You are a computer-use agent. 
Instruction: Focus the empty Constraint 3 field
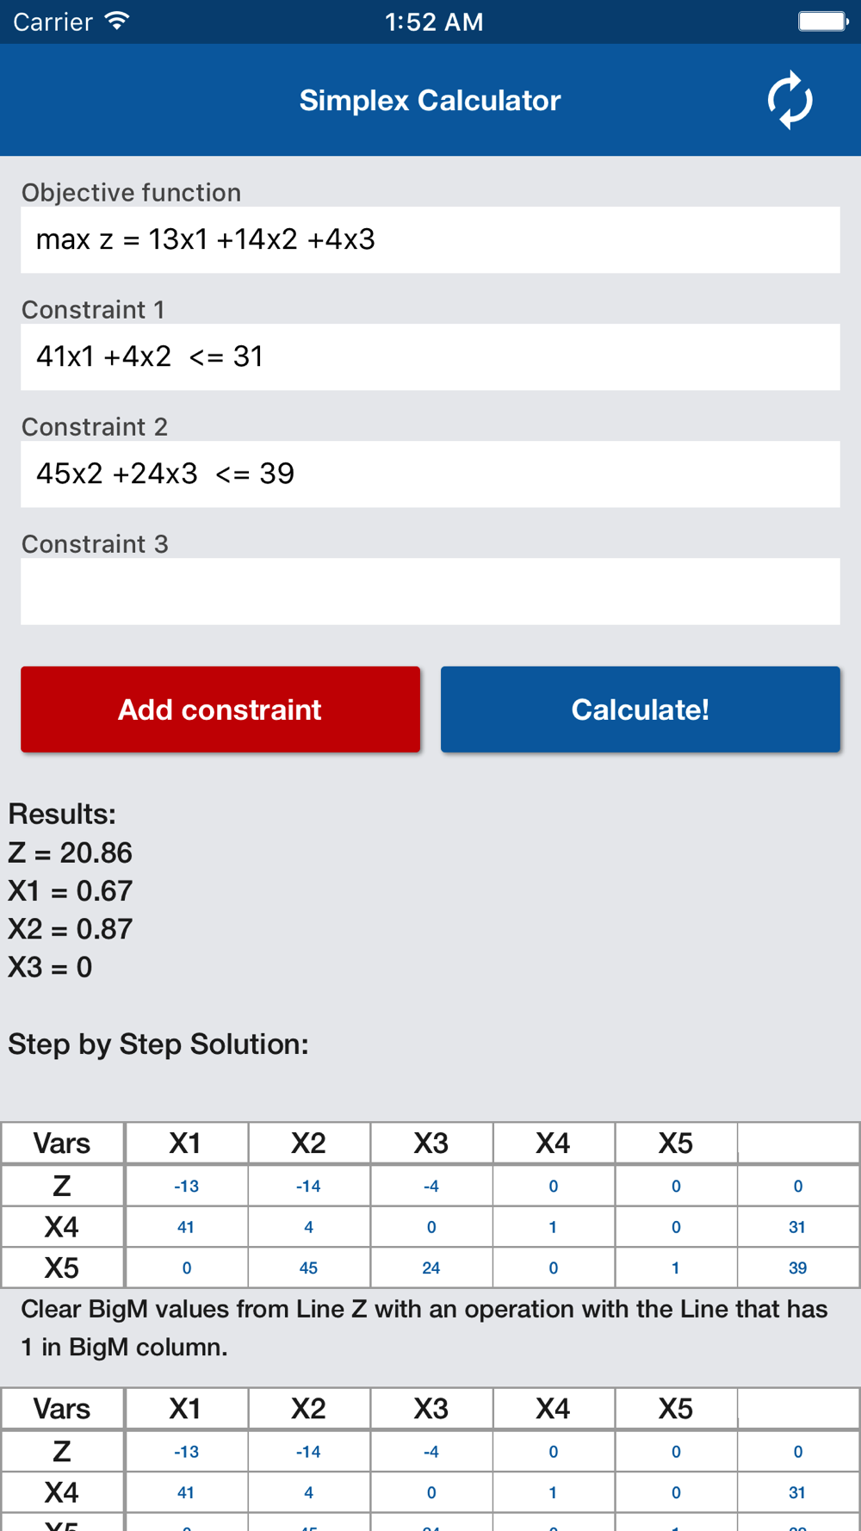coord(430,592)
